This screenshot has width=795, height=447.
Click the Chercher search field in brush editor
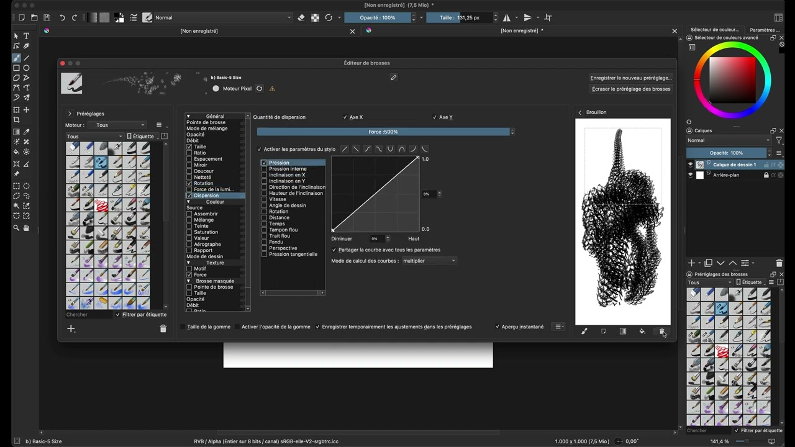[89, 315]
